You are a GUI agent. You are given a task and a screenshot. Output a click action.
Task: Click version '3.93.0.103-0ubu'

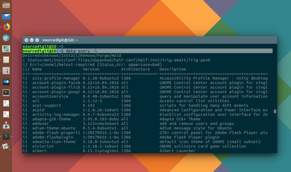101,119
